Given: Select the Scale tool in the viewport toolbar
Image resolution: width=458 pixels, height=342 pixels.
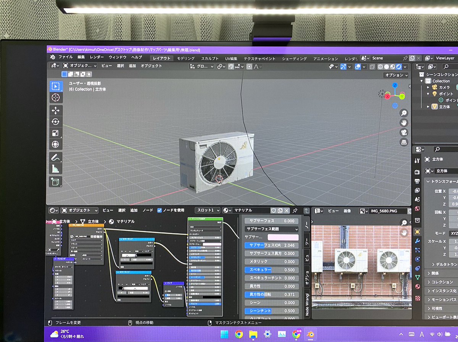Looking at the screenshot, I should (x=56, y=133).
